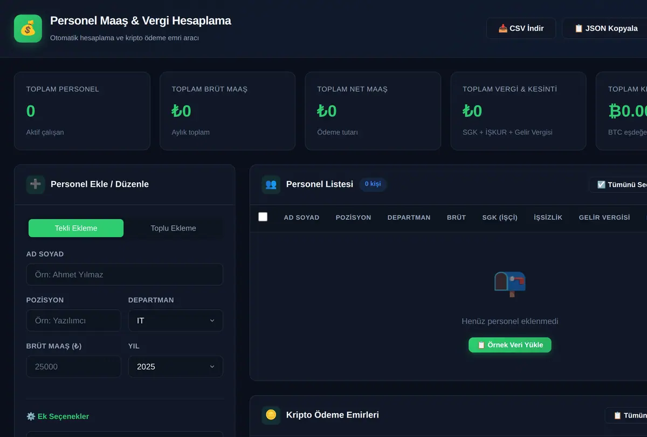Viewport: 647px width, 437px height.
Task: Click the BRÜT column header
Action: [x=457, y=217]
